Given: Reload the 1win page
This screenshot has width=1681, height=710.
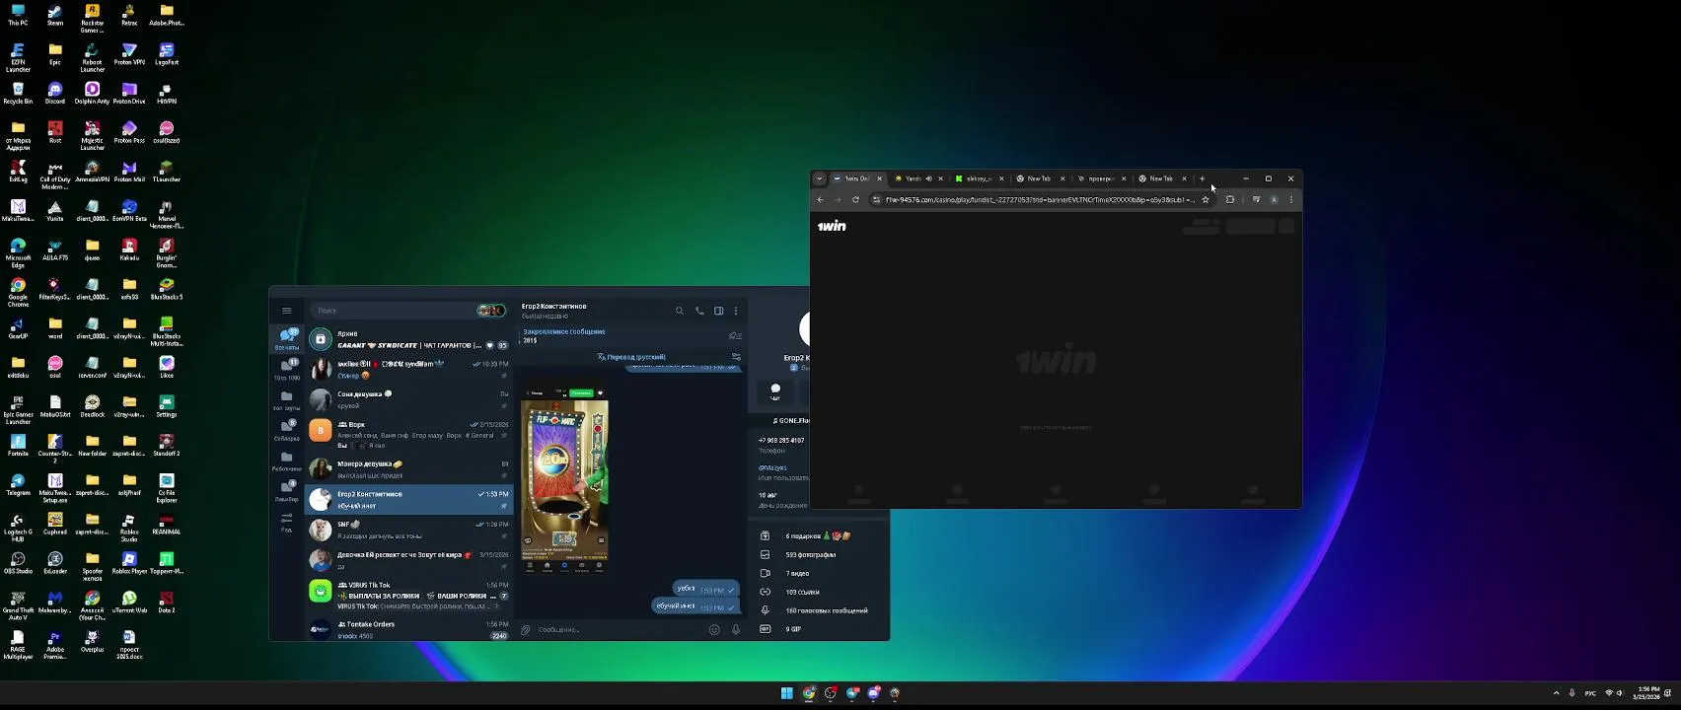Looking at the screenshot, I should coord(855,199).
